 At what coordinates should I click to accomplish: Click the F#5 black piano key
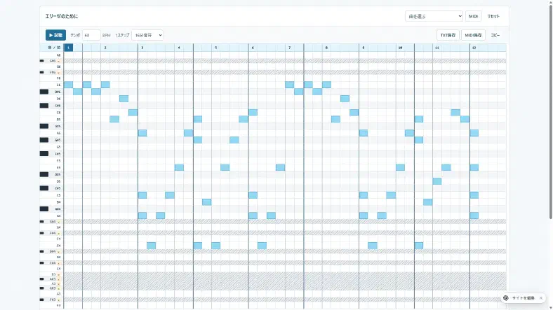[44, 153]
